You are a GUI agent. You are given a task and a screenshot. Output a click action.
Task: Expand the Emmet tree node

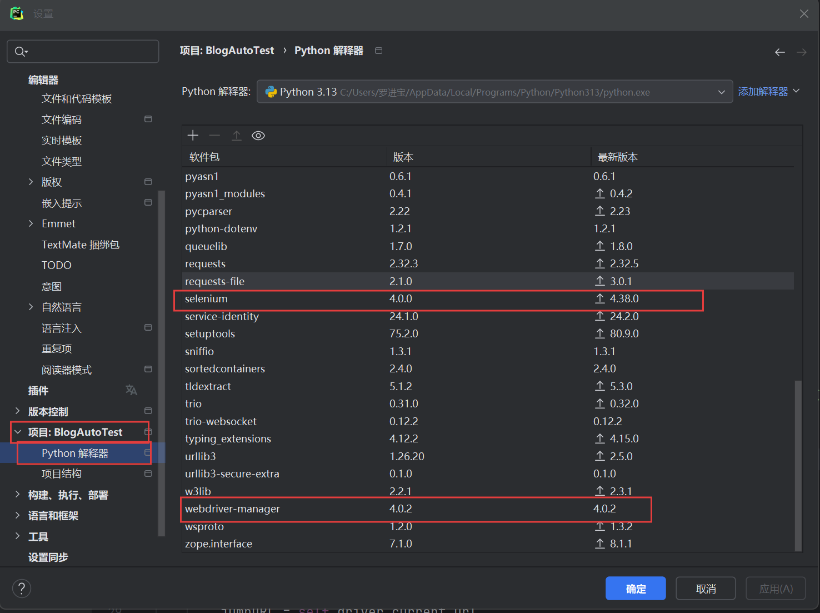tap(31, 223)
